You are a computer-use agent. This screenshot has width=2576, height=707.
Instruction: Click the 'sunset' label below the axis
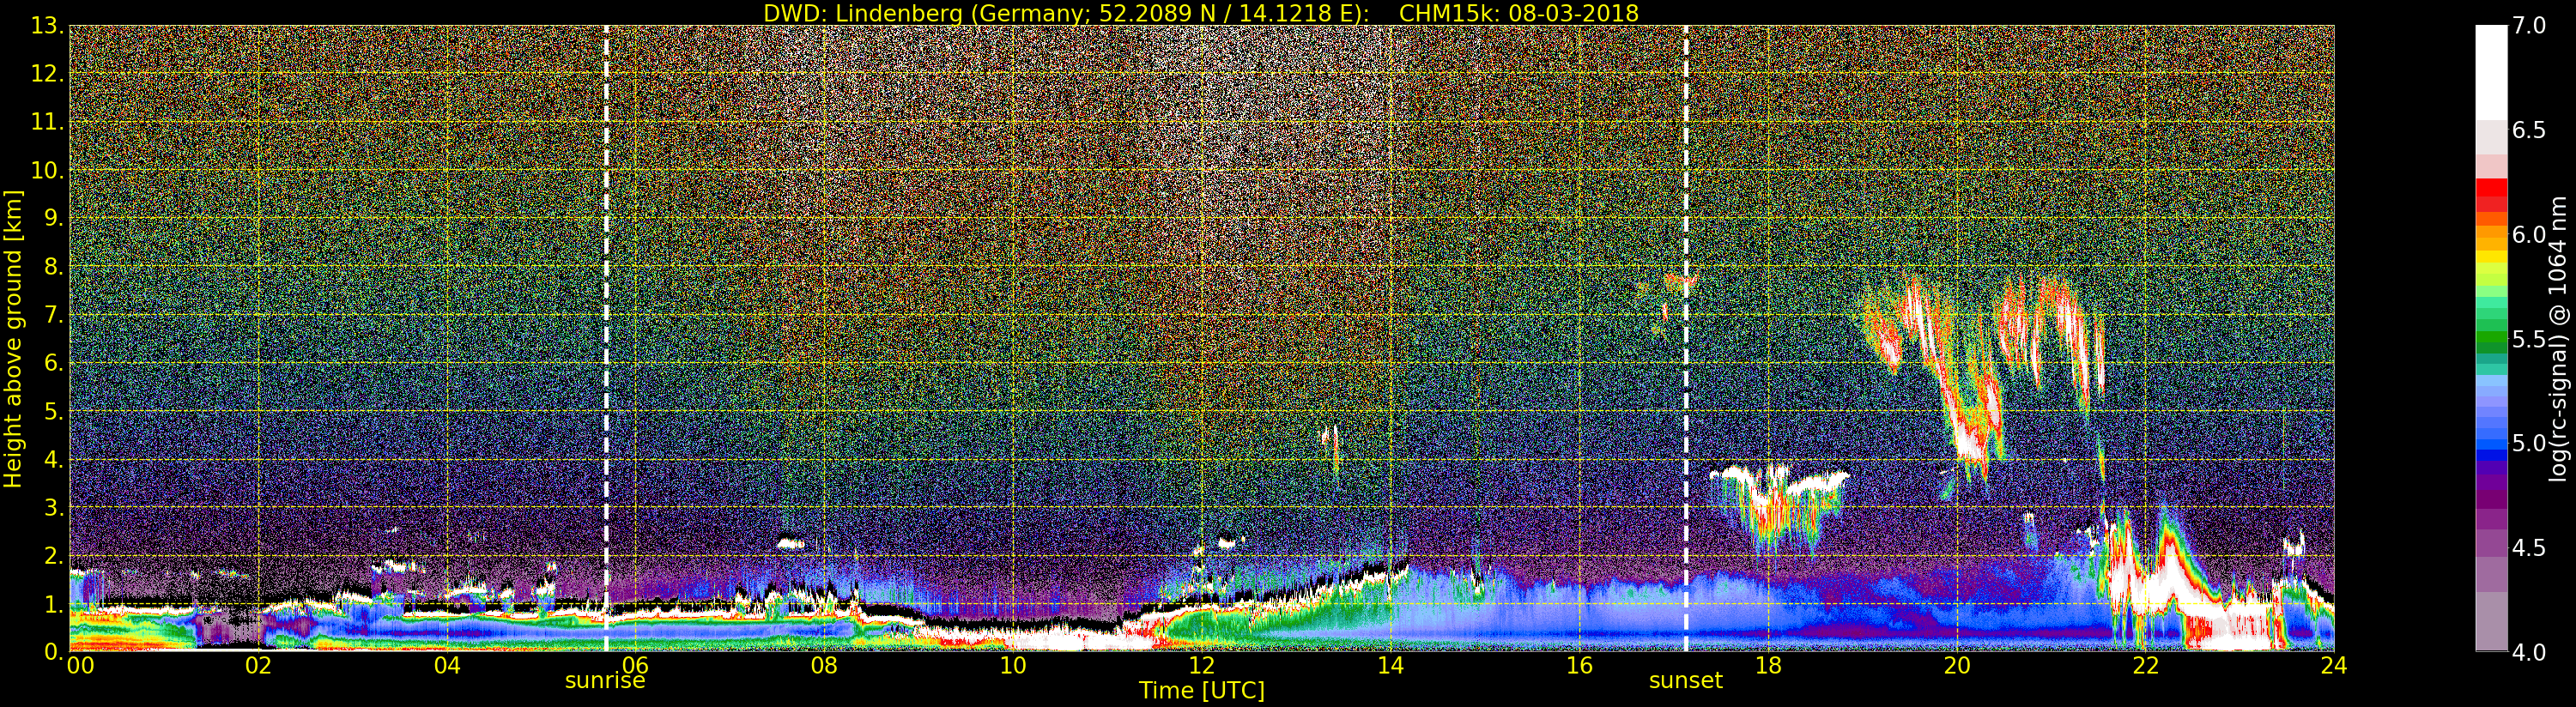coord(1686,681)
